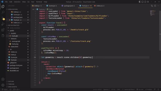The height and width of the screenshot is (91, 161).
Task: Expand the node_modules folder
Action: pos(18,28)
